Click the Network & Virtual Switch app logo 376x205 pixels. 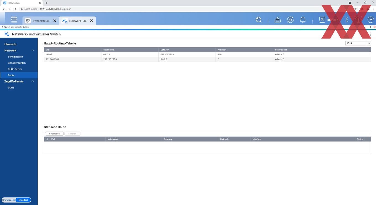coord(7,34)
